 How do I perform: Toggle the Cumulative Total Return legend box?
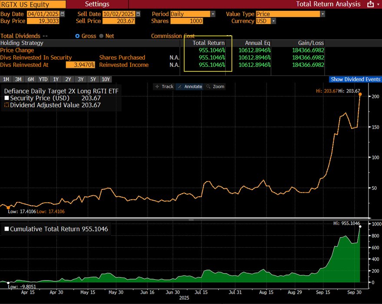pyautogui.click(x=7, y=229)
